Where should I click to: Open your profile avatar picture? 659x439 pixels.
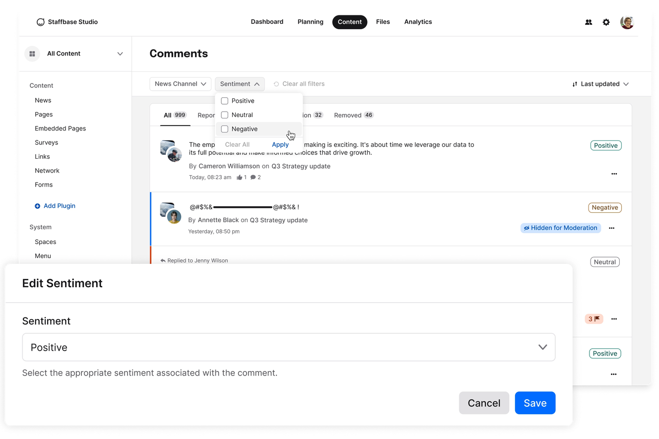pyautogui.click(x=627, y=22)
